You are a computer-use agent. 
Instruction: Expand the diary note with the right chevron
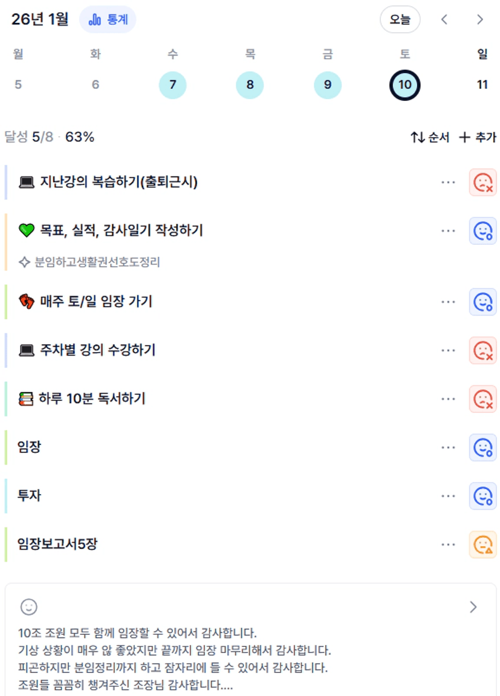coord(473,607)
